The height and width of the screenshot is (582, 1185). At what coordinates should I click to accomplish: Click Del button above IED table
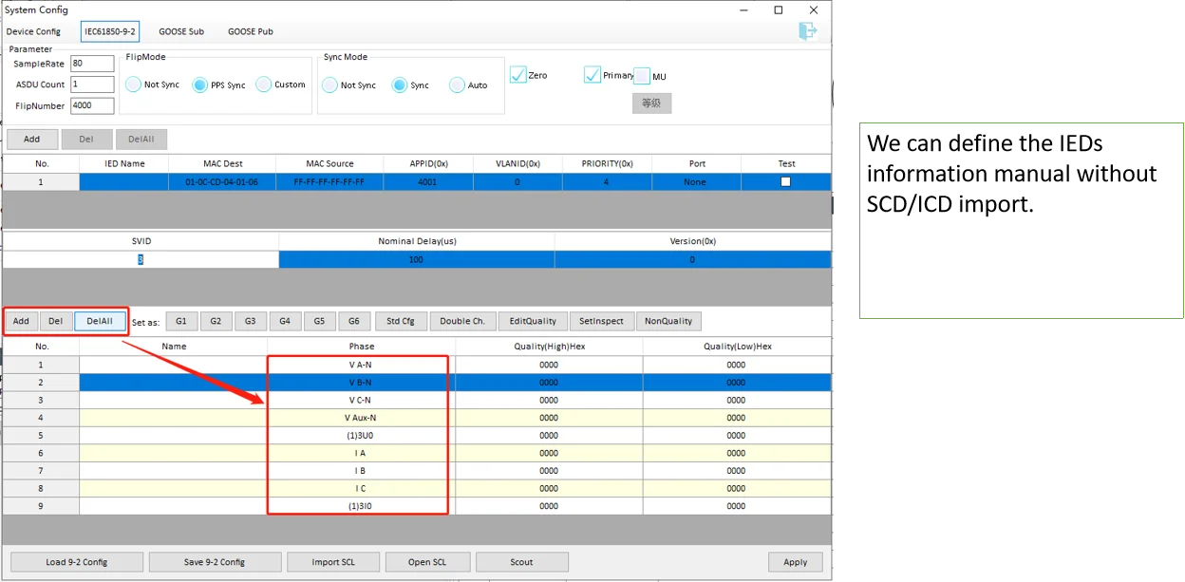(86, 139)
